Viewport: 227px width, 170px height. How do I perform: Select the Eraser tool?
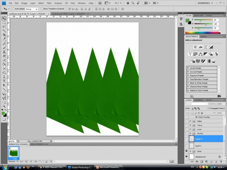(x=4, y=60)
